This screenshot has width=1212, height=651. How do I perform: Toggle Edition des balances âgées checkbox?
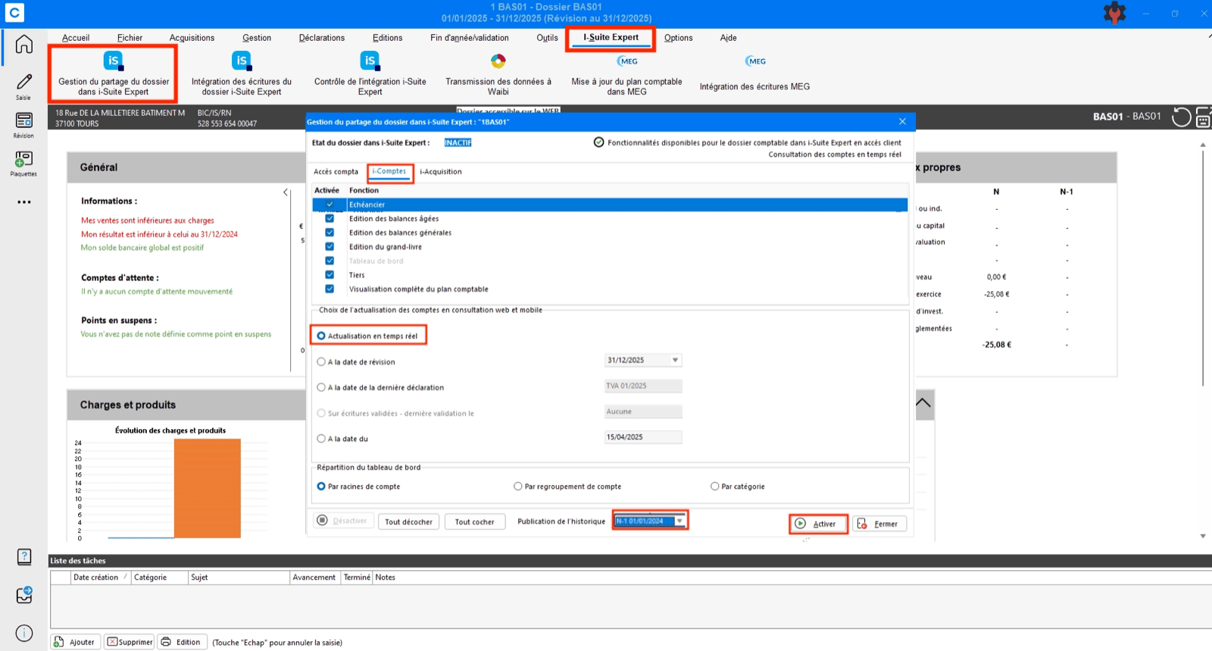(x=330, y=218)
